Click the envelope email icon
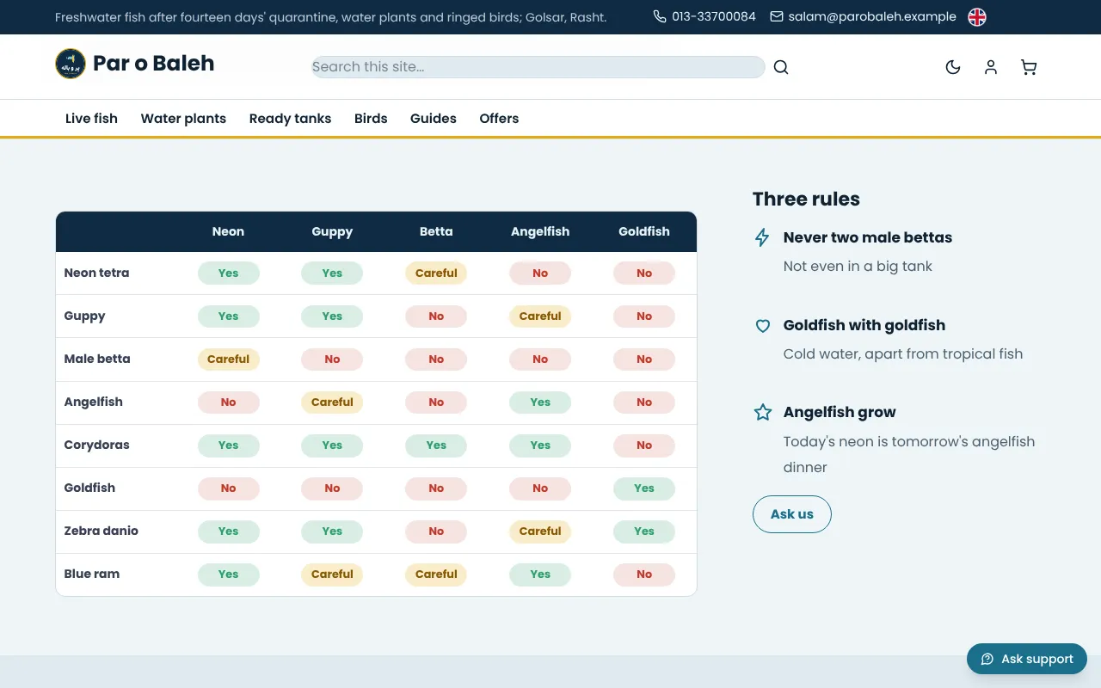 [x=777, y=16]
